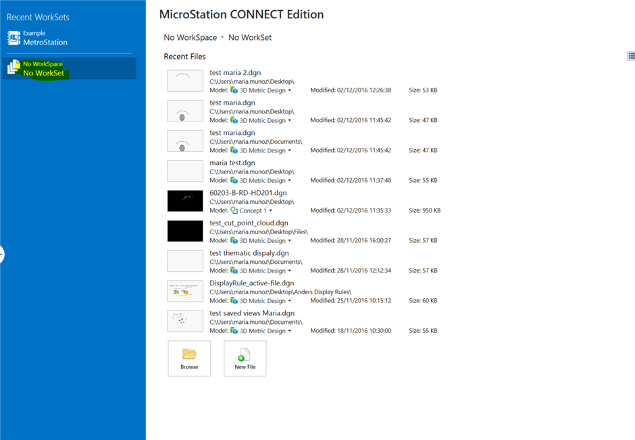
Task: Expand the model dropdown arrow for test maria 2.dgn
Action: (x=290, y=90)
